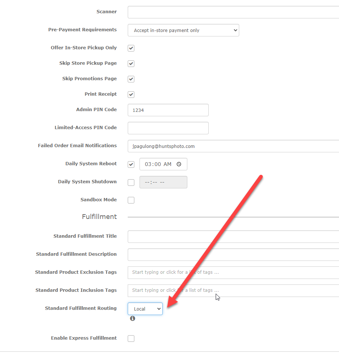Viewport: 339px width, 354px height.
Task: Enable Daily System Shutdown checkbox
Action: click(131, 183)
